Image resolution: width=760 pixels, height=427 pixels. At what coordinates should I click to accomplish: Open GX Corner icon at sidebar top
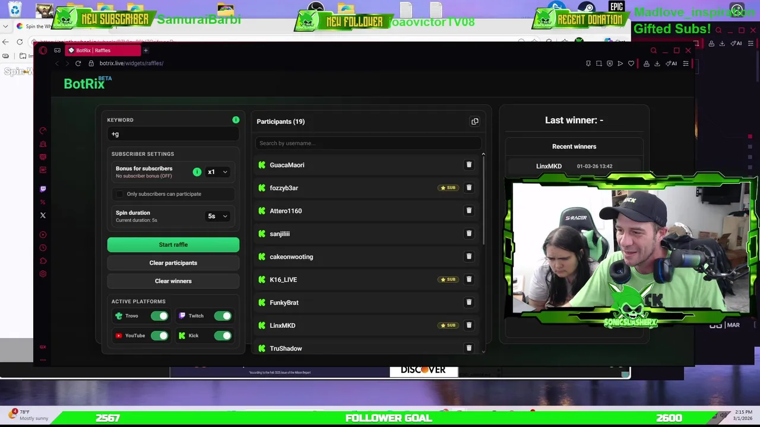click(57, 50)
